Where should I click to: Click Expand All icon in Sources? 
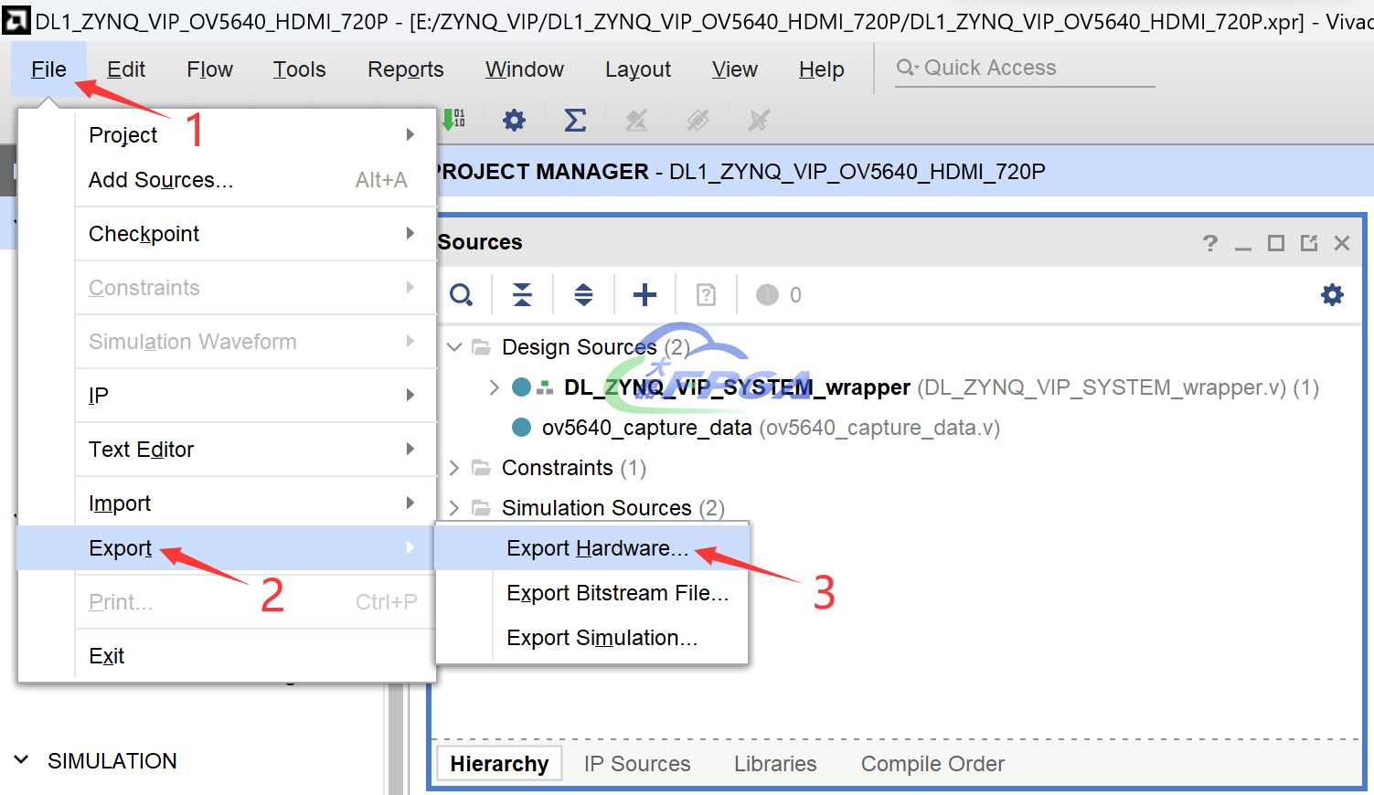pyautogui.click(x=583, y=294)
